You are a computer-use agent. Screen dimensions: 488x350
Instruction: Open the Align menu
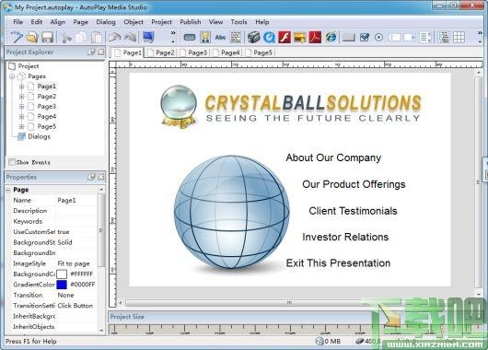[x=58, y=22]
